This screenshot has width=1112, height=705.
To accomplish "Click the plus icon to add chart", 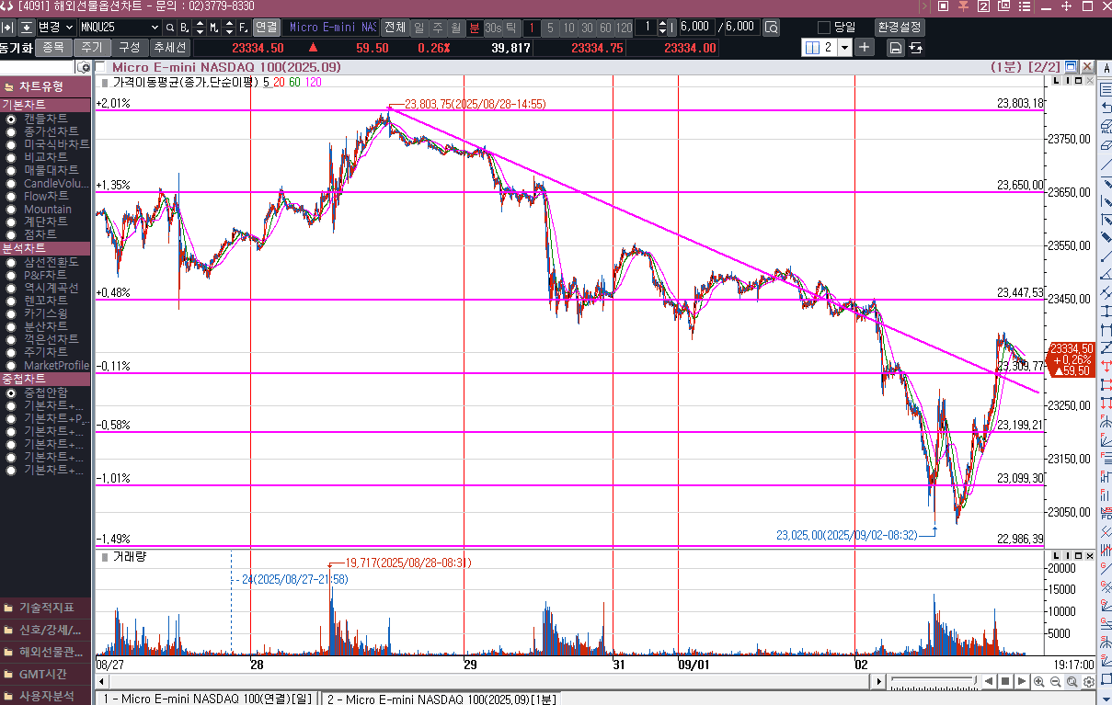I will tap(865, 48).
